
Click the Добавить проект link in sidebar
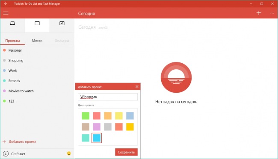[19, 141]
